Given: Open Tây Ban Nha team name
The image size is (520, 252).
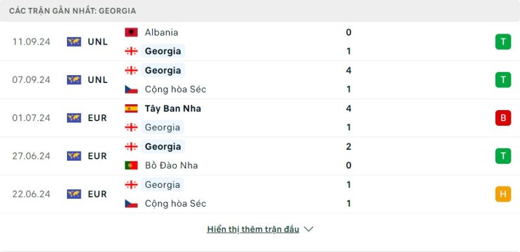Looking at the screenshot, I should [x=173, y=108].
